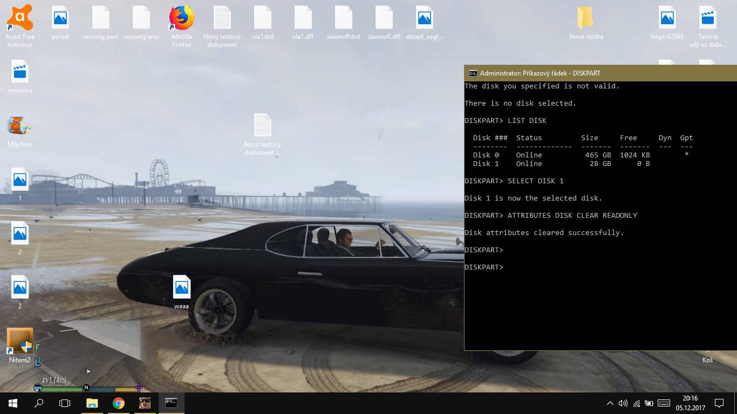Click "ATTRIBUTES DISK CLEAR READONLY" command line

[550, 216]
